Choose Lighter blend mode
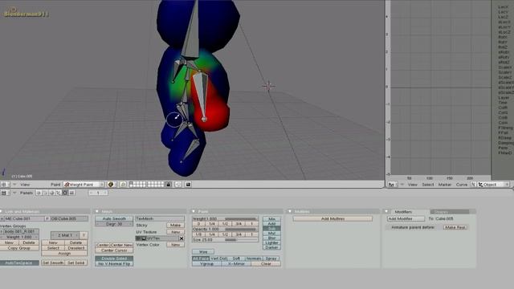514x289 pixels. [271, 242]
